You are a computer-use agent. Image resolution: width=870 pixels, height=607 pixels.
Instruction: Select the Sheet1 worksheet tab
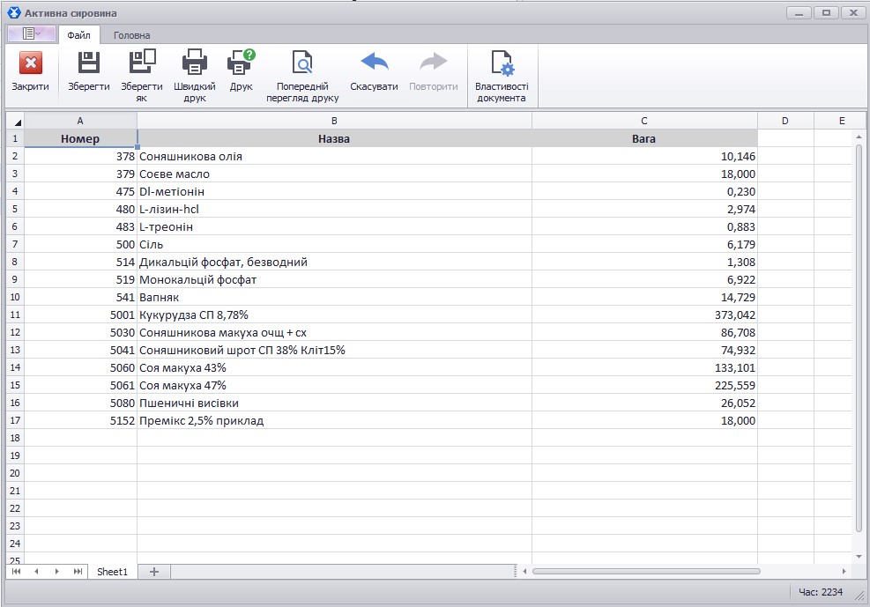pyautogui.click(x=112, y=572)
